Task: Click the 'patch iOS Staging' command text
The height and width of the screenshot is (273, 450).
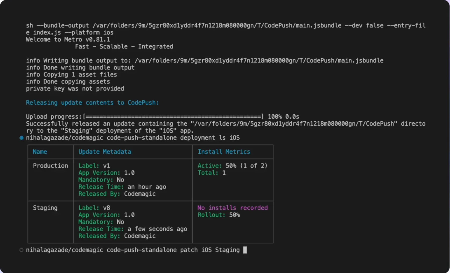Action: 210,250
